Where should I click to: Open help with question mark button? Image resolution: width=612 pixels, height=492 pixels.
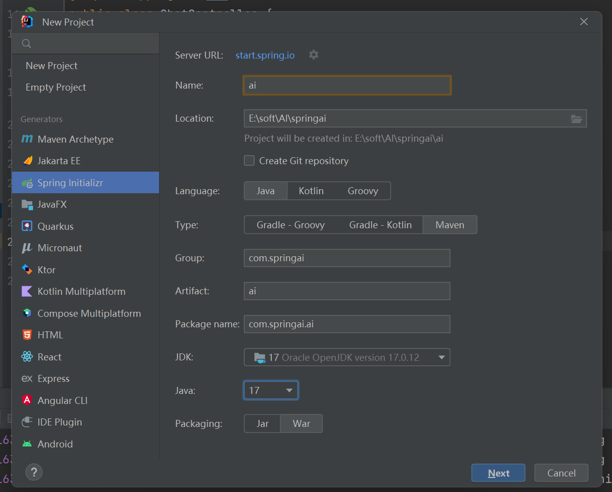tap(34, 472)
